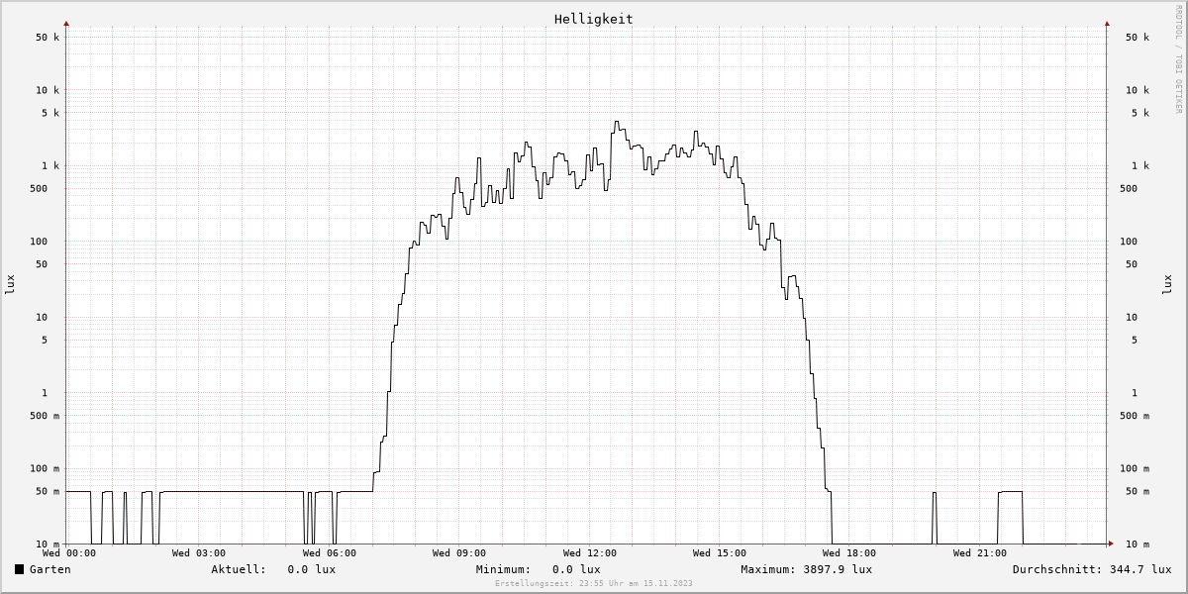Select the Helligkeit chart title
This screenshot has width=1188, height=594.
pyautogui.click(x=593, y=19)
